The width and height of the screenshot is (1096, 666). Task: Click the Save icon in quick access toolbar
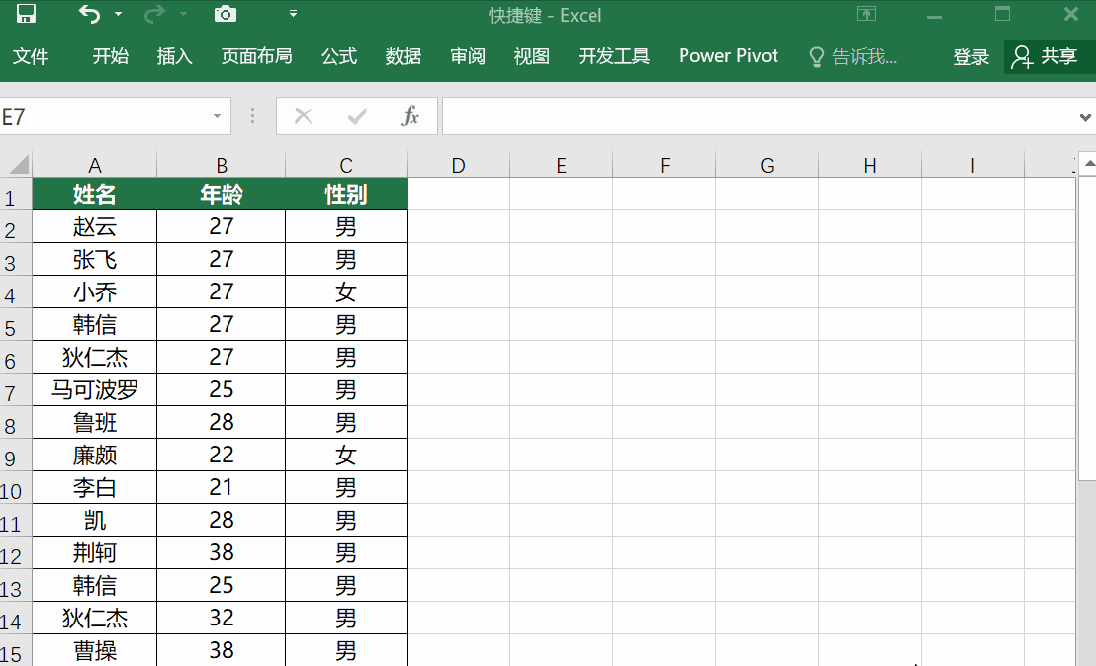pos(26,14)
